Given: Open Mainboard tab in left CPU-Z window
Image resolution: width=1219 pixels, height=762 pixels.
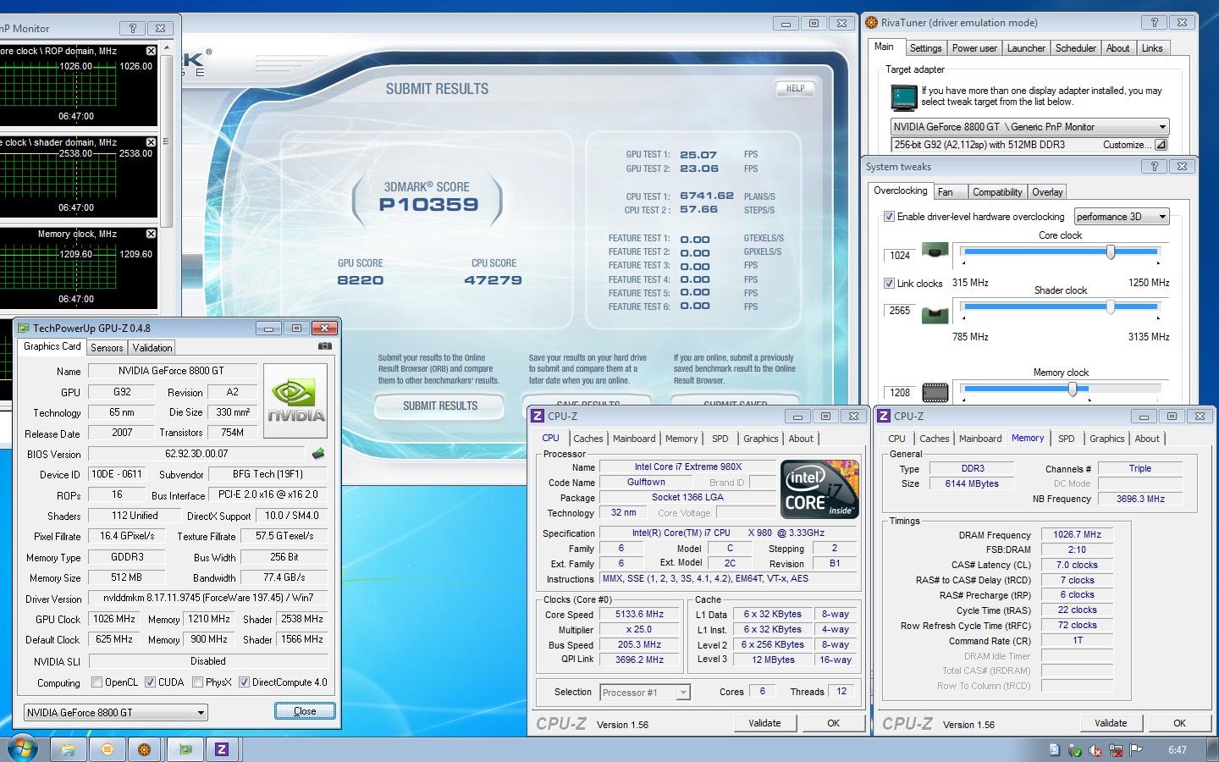Looking at the screenshot, I should pos(634,439).
